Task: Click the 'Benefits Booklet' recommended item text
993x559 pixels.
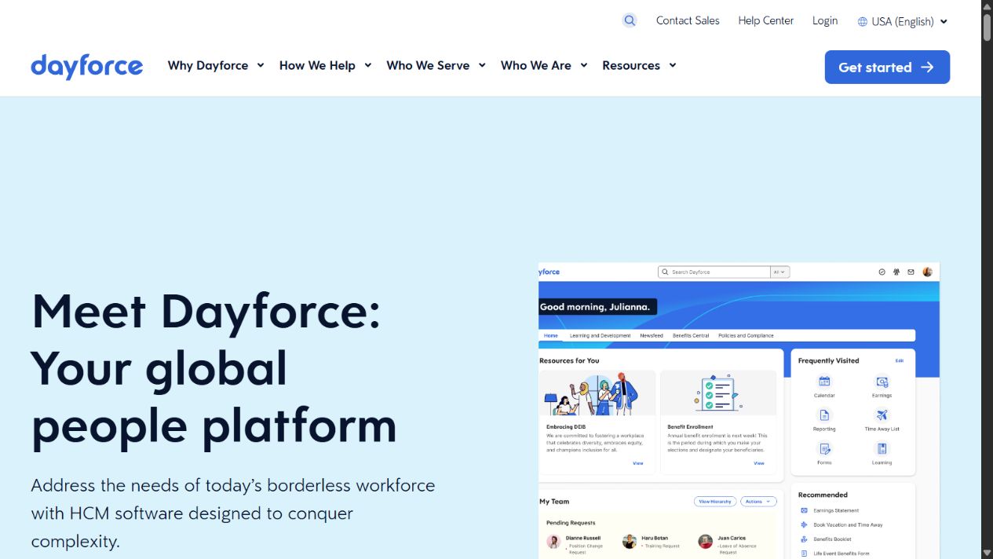Action: [x=832, y=539]
